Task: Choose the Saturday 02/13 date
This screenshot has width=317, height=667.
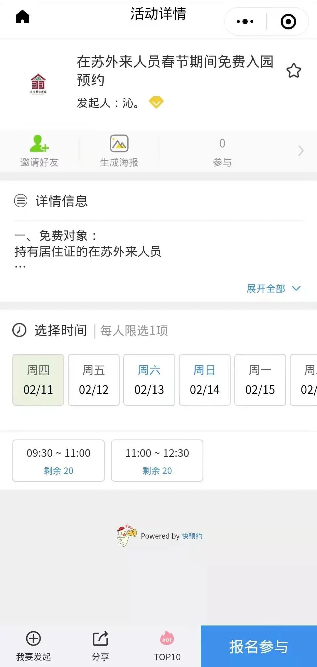Action: pos(149,380)
